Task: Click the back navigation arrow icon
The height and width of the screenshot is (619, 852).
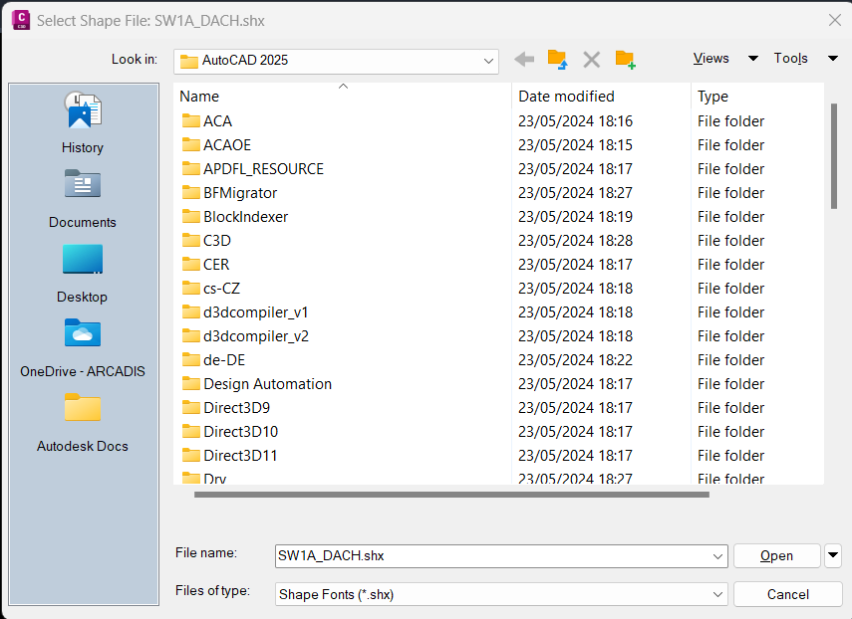Action: 524,59
